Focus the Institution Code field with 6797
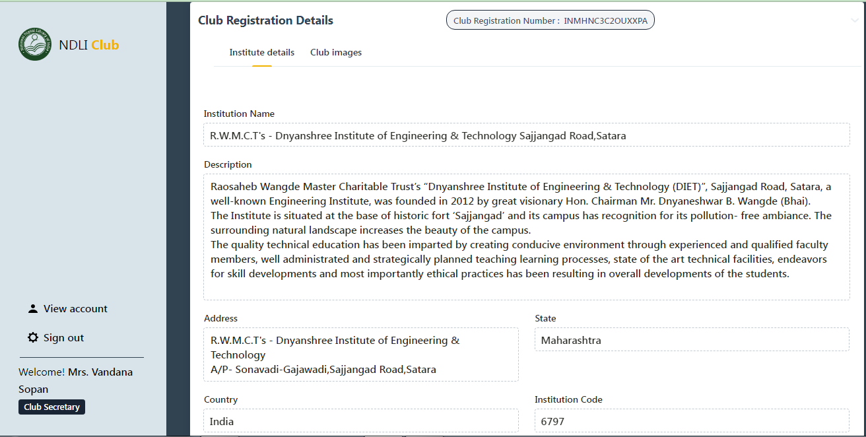The width and height of the screenshot is (866, 437). coord(691,421)
